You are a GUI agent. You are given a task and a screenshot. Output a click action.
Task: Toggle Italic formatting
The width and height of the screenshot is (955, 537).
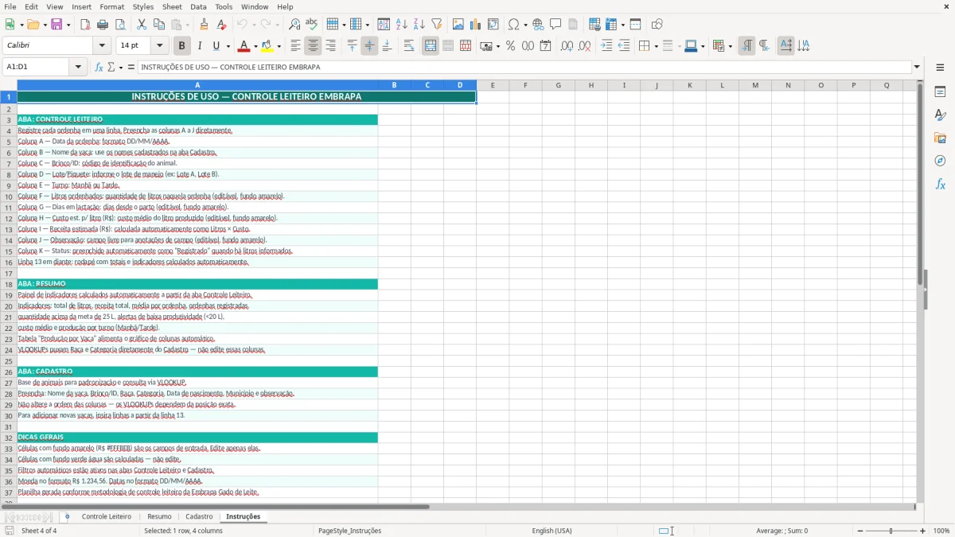200,46
